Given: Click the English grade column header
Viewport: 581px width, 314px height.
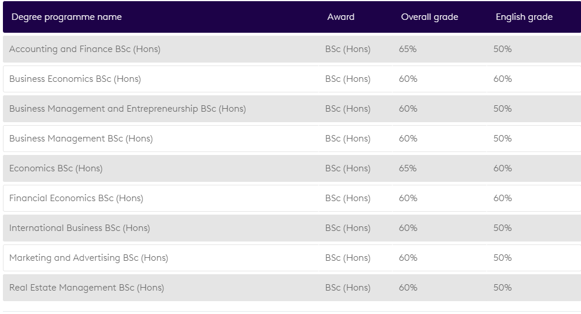Looking at the screenshot, I should pos(524,17).
